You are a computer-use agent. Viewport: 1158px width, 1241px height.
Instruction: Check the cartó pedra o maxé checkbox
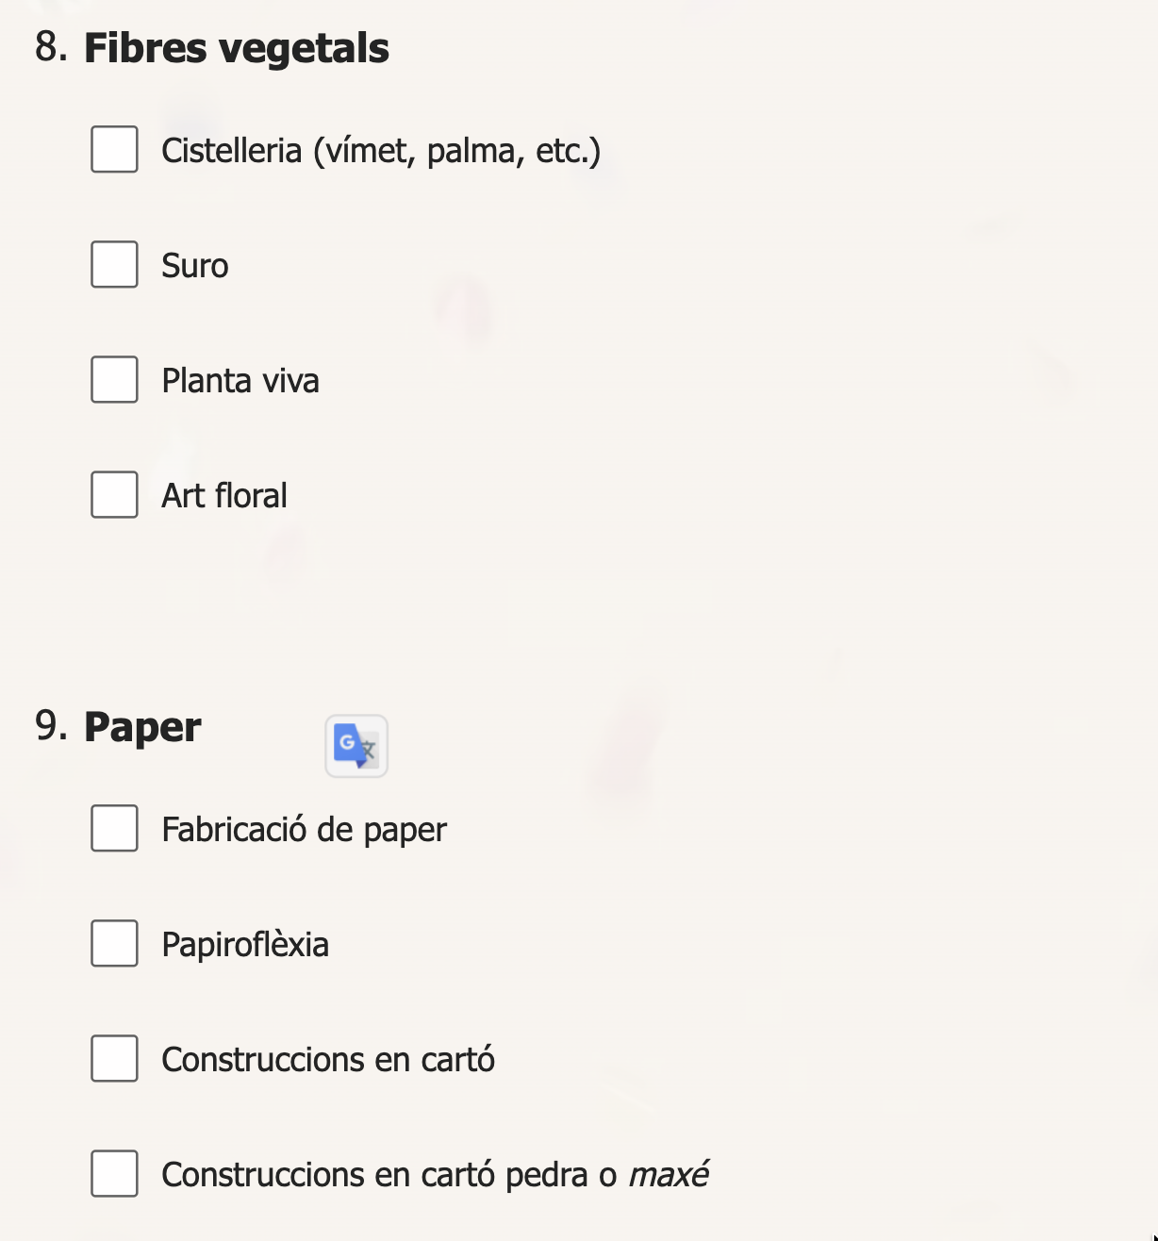(115, 1174)
